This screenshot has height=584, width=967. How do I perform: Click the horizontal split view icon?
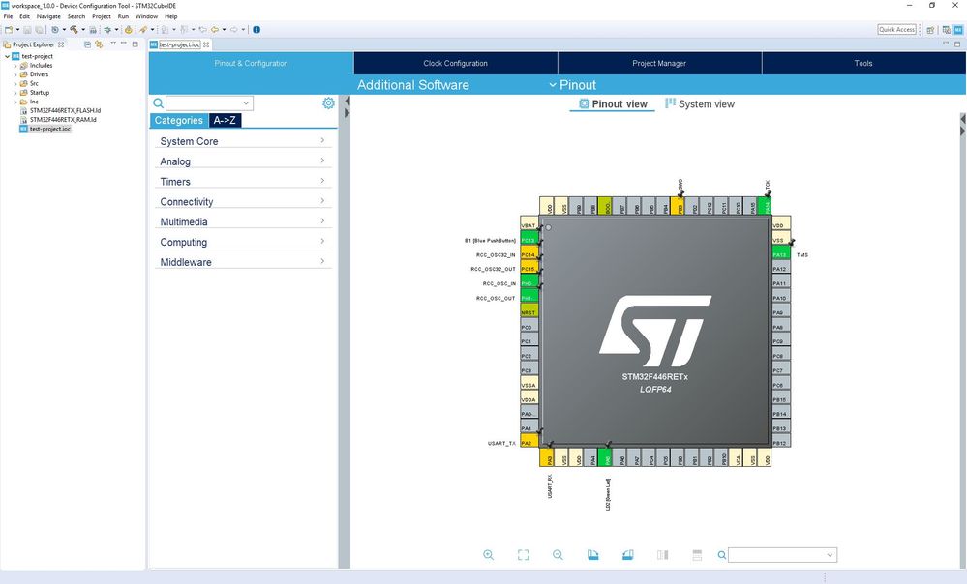(x=697, y=555)
